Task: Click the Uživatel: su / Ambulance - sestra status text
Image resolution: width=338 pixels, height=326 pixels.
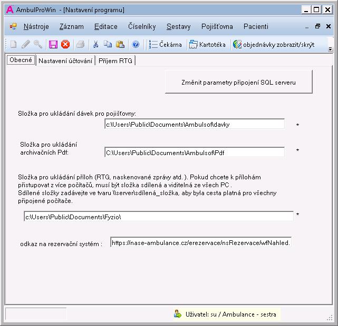Action: tap(231, 314)
